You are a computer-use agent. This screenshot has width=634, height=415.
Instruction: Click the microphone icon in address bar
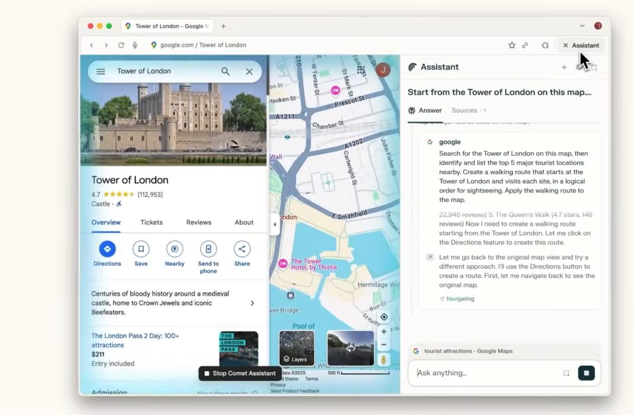135,46
